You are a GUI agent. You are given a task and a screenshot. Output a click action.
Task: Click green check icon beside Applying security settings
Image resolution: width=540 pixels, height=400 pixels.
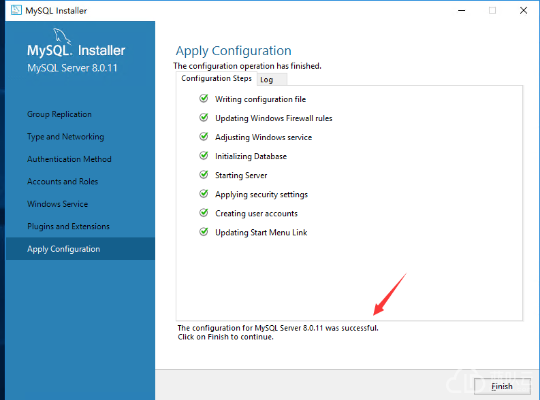(x=204, y=194)
